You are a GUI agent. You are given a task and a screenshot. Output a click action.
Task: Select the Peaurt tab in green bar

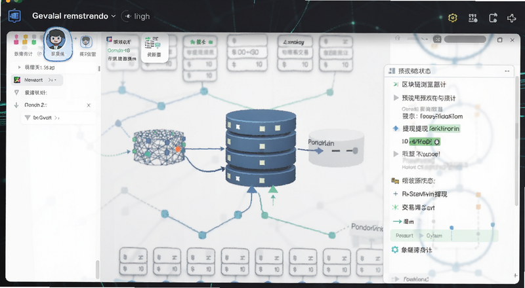[x=404, y=236]
